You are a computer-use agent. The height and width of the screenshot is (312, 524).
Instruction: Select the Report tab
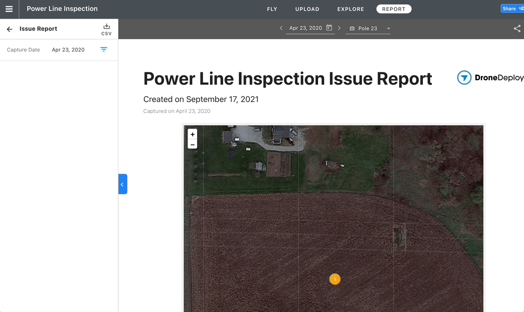tap(394, 9)
